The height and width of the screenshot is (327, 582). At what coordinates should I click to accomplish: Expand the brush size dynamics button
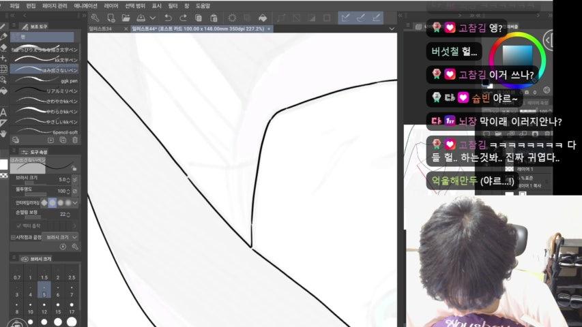tap(74, 179)
